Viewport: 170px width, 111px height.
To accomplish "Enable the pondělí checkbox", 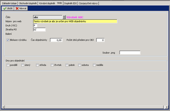I will [x=8, y=65].
